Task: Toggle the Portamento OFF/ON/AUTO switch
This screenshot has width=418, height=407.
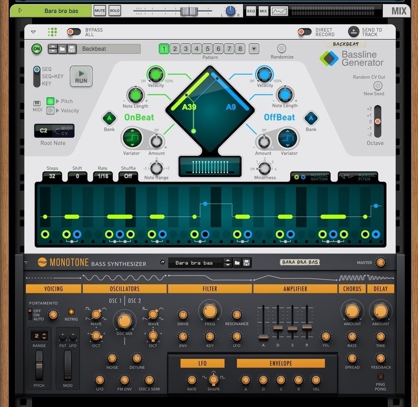Action: [30, 314]
